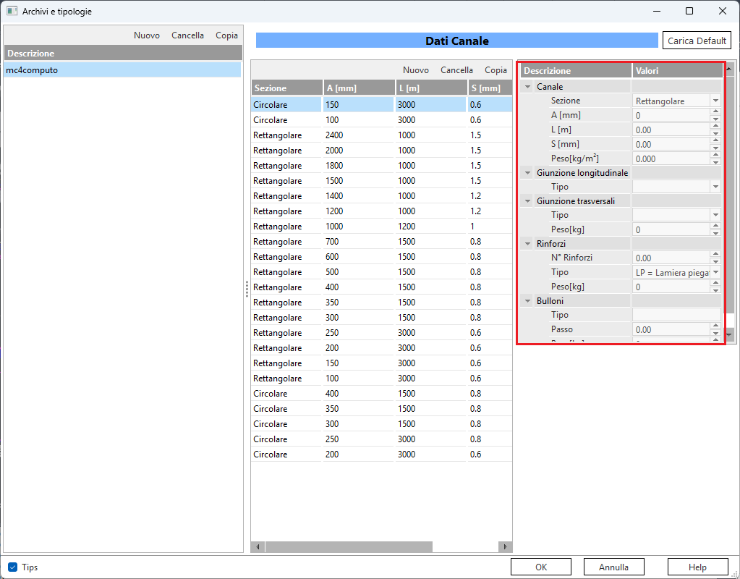Toggle the Tips checkbox

pyautogui.click(x=12, y=567)
